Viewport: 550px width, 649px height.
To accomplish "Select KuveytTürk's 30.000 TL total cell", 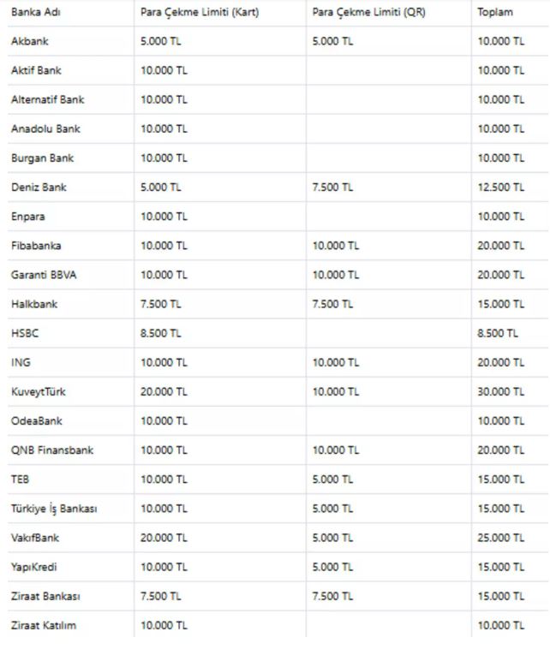I will (x=501, y=392).
